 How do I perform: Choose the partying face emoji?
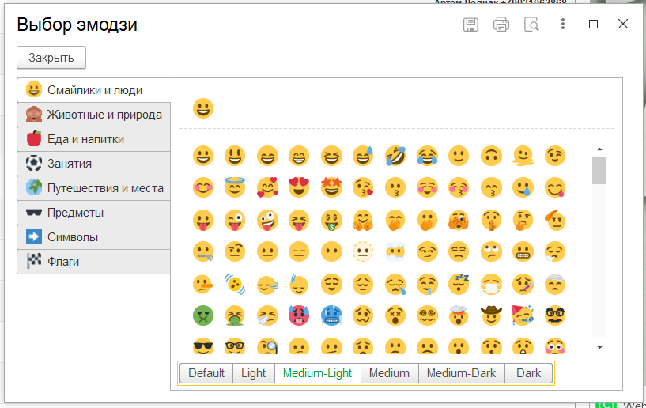(x=523, y=316)
